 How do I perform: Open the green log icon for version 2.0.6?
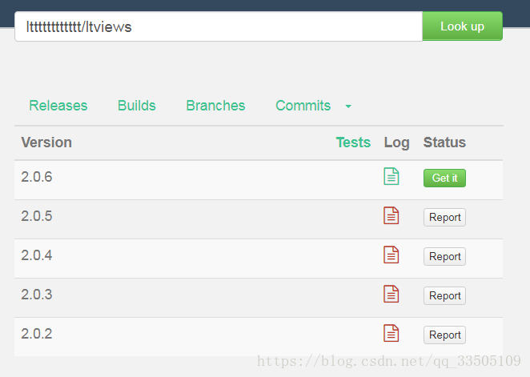tap(391, 176)
